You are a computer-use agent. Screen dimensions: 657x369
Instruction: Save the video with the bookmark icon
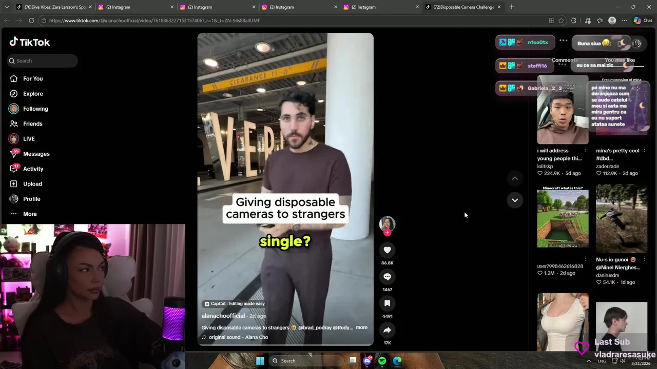pos(387,303)
